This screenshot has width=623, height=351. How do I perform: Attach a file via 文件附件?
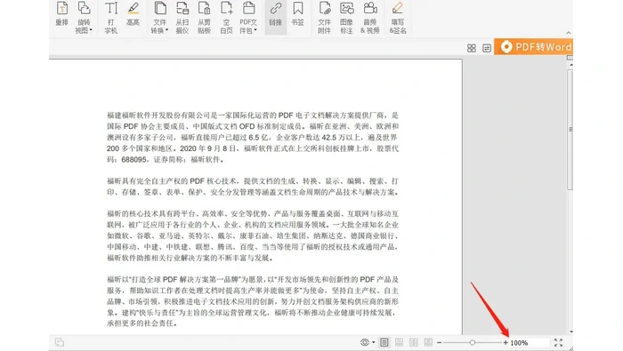click(x=324, y=18)
